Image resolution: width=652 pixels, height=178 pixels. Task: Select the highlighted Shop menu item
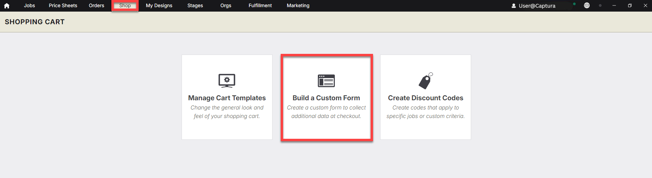click(x=125, y=5)
